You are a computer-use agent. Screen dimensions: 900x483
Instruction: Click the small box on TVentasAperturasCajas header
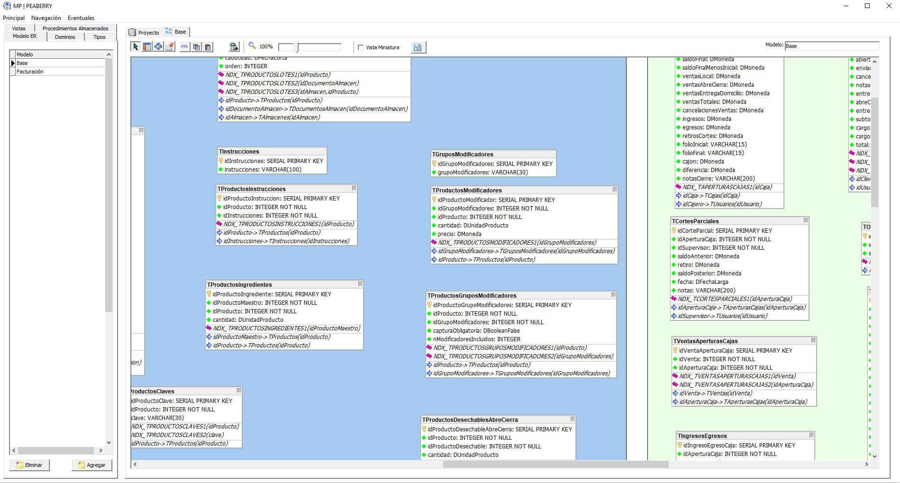pos(813,340)
